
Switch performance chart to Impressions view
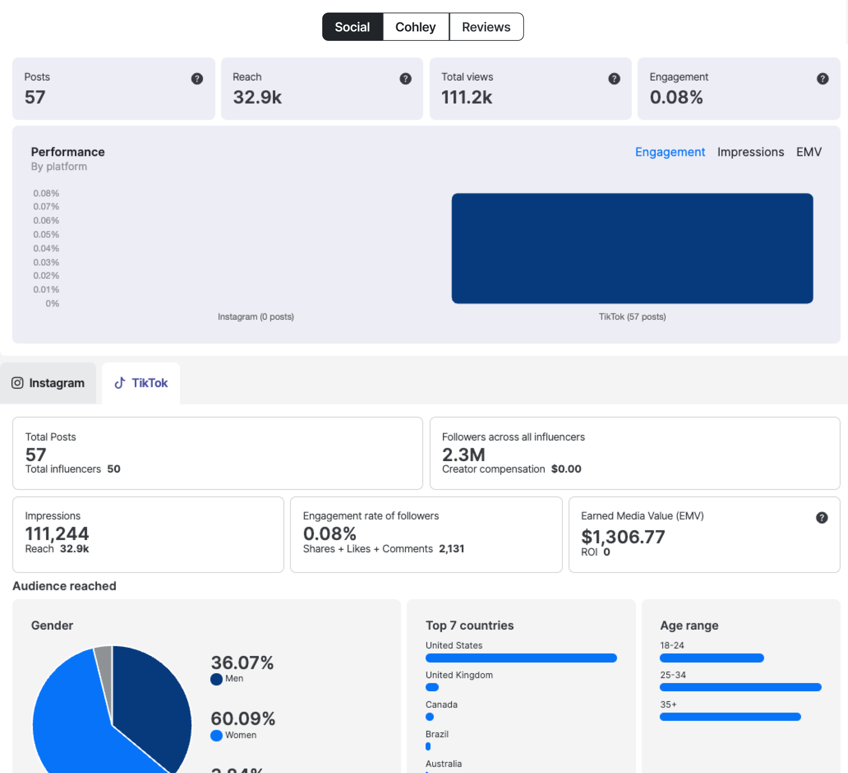pos(750,152)
